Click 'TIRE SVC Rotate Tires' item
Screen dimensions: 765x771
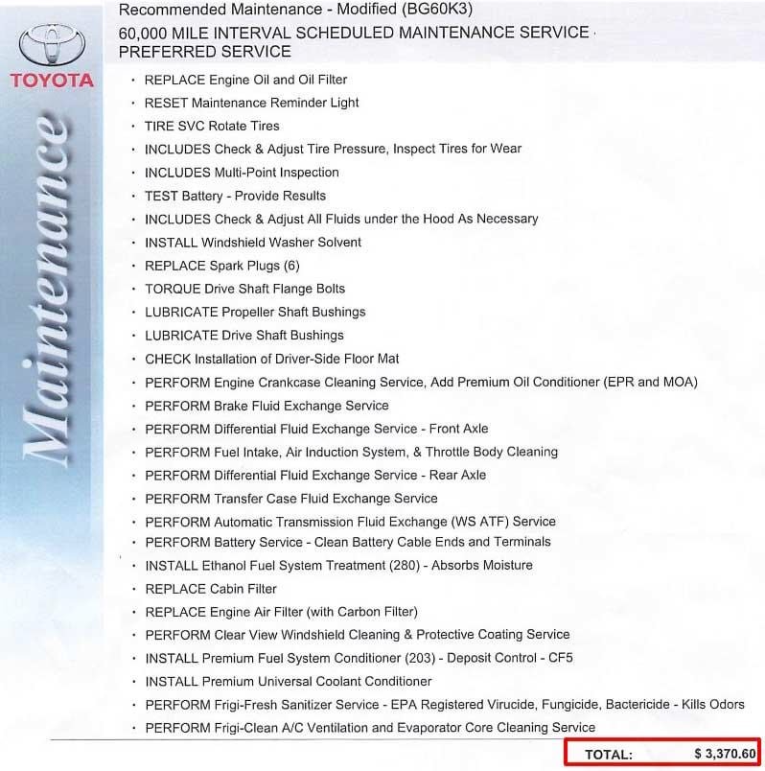click(x=212, y=126)
